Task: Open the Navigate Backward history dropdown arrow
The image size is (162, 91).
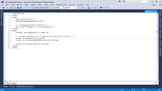Action: click(5, 8)
